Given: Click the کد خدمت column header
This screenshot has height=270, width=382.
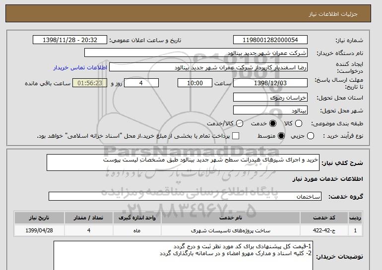Looking at the screenshot, I should [324, 217].
